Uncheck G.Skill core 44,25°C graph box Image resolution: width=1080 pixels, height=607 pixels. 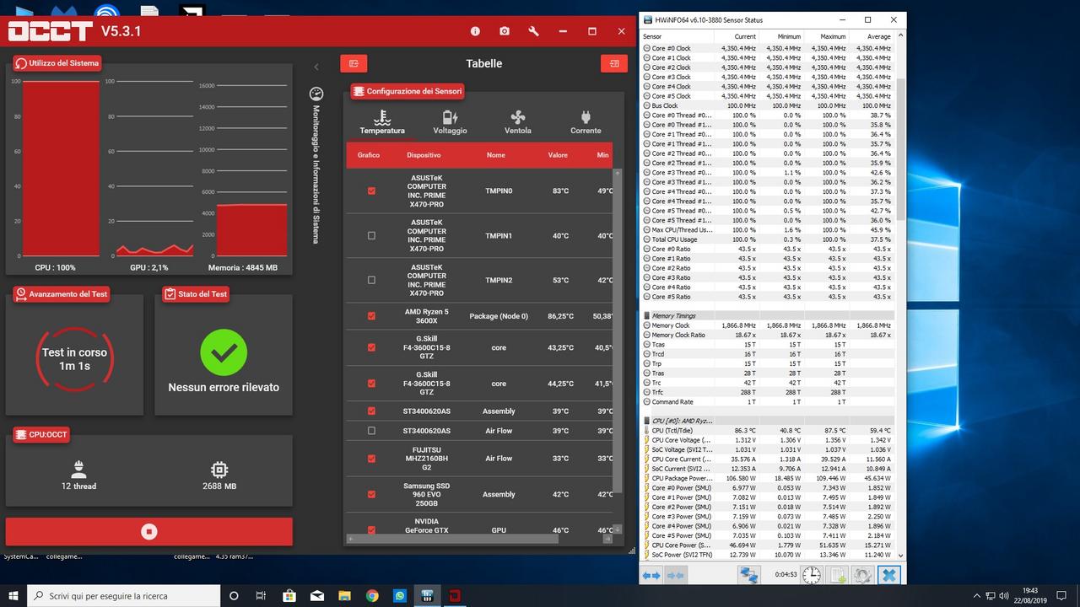[371, 383]
